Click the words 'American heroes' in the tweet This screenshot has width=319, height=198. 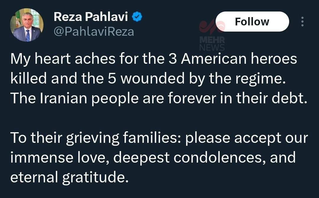point(239,59)
